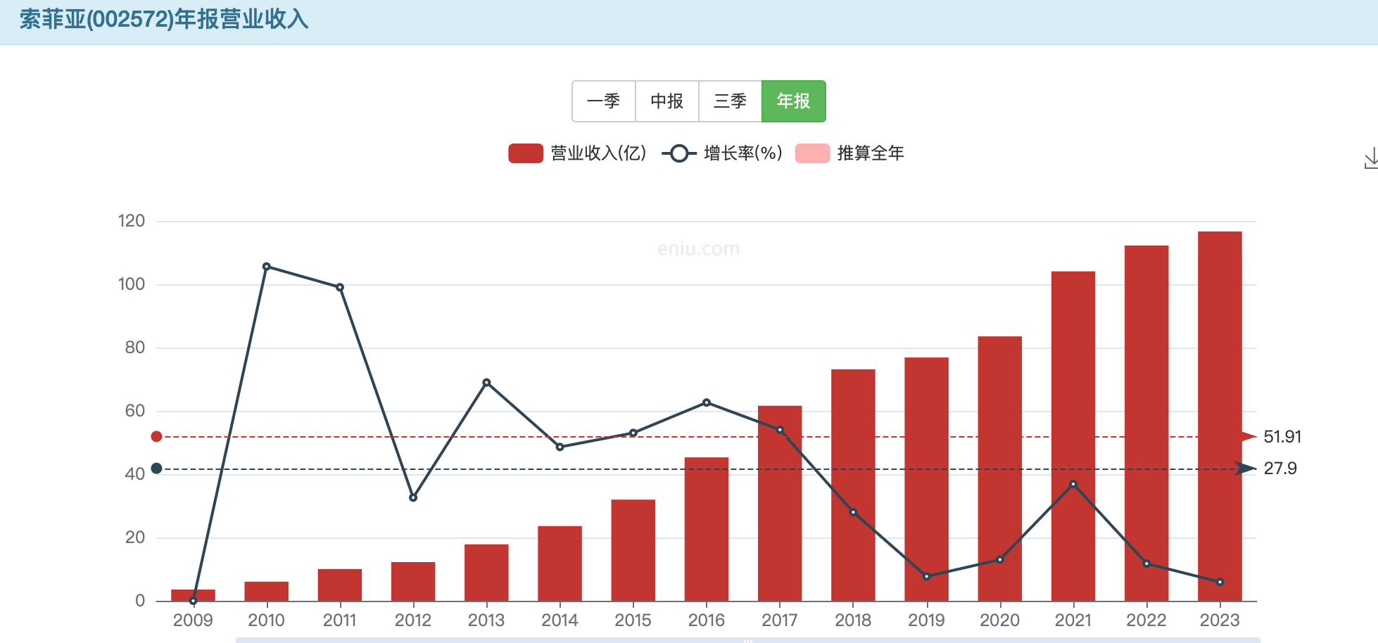This screenshot has height=643, width=1378.
Task: Click the 2019 growth rate data point
Action: pyautogui.click(x=927, y=577)
